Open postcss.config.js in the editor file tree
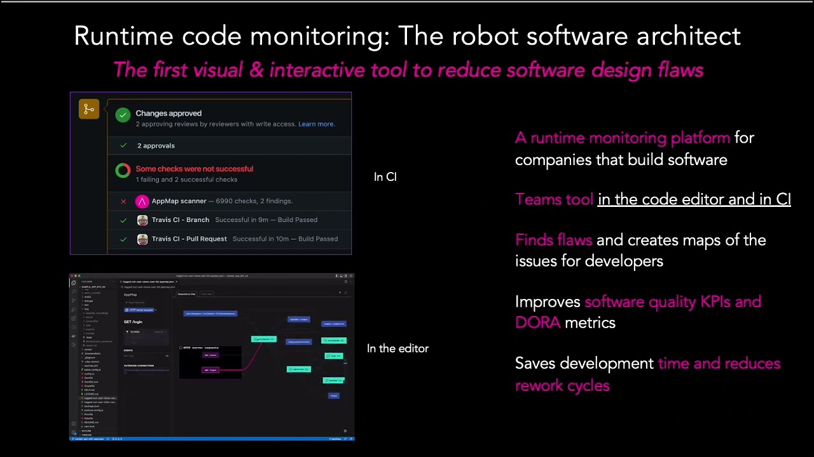 pyautogui.click(x=93, y=410)
